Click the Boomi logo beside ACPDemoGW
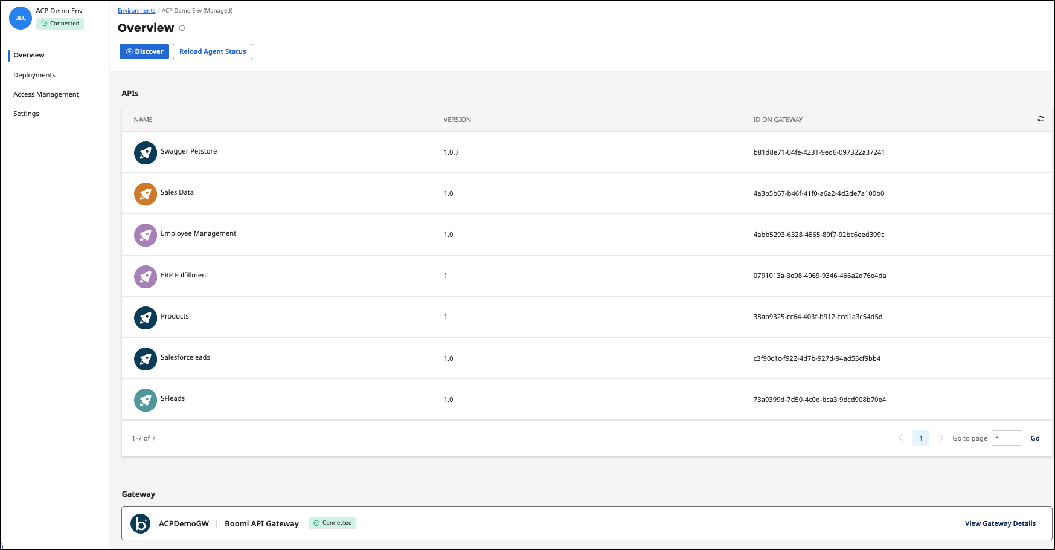Image resolution: width=1055 pixels, height=550 pixels. tap(140, 523)
